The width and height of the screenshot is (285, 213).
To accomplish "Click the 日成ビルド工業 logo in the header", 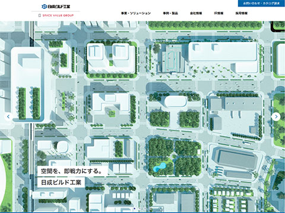I will click(x=56, y=7).
